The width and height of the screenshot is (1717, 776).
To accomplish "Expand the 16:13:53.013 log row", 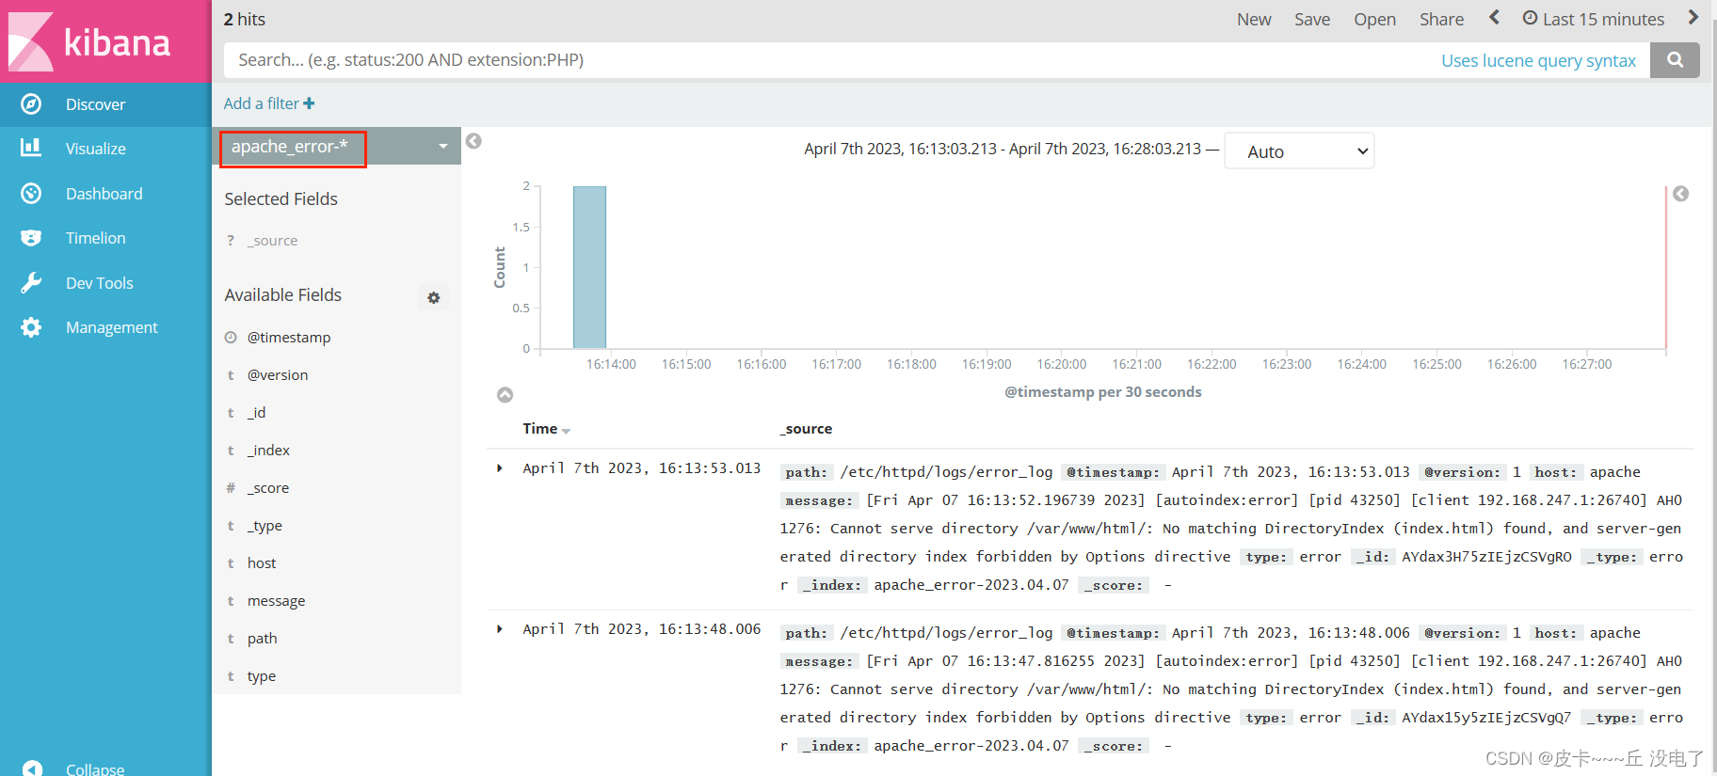I will pos(500,468).
